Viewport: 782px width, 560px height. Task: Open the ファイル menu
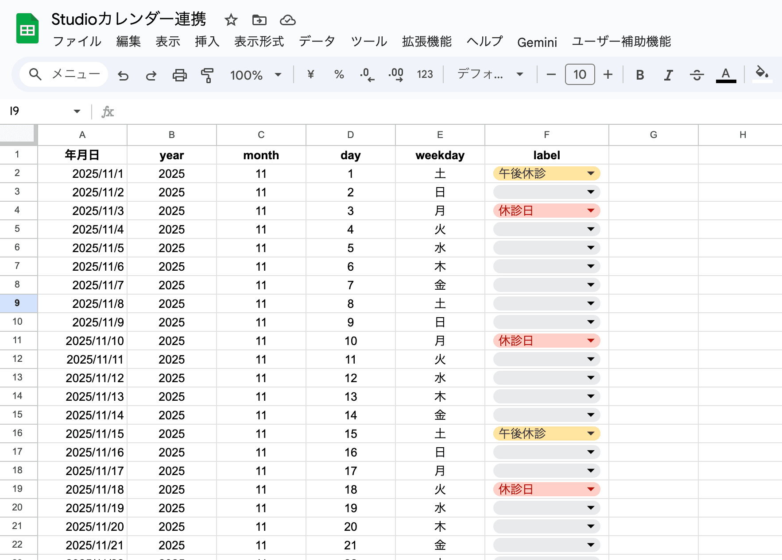[x=77, y=42]
